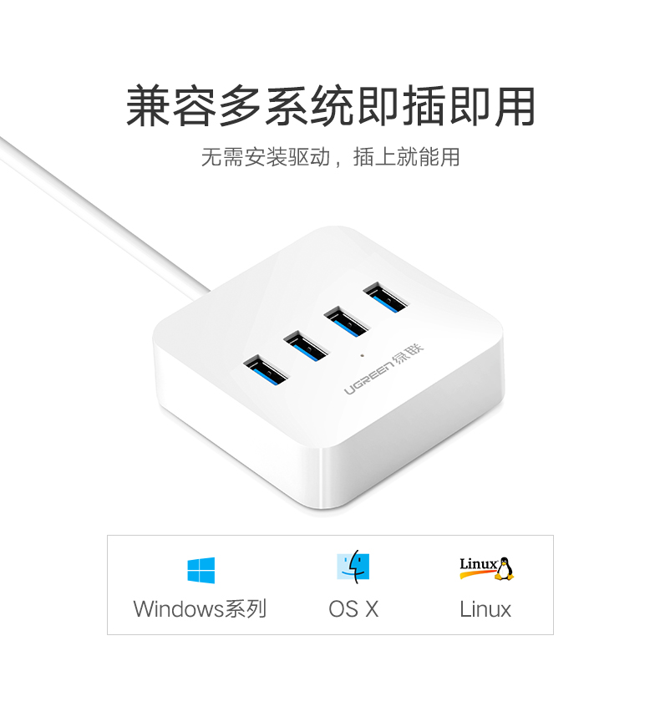Select the second USB port on the hub
Viewport: 660px width, 707px height.
pos(306,346)
